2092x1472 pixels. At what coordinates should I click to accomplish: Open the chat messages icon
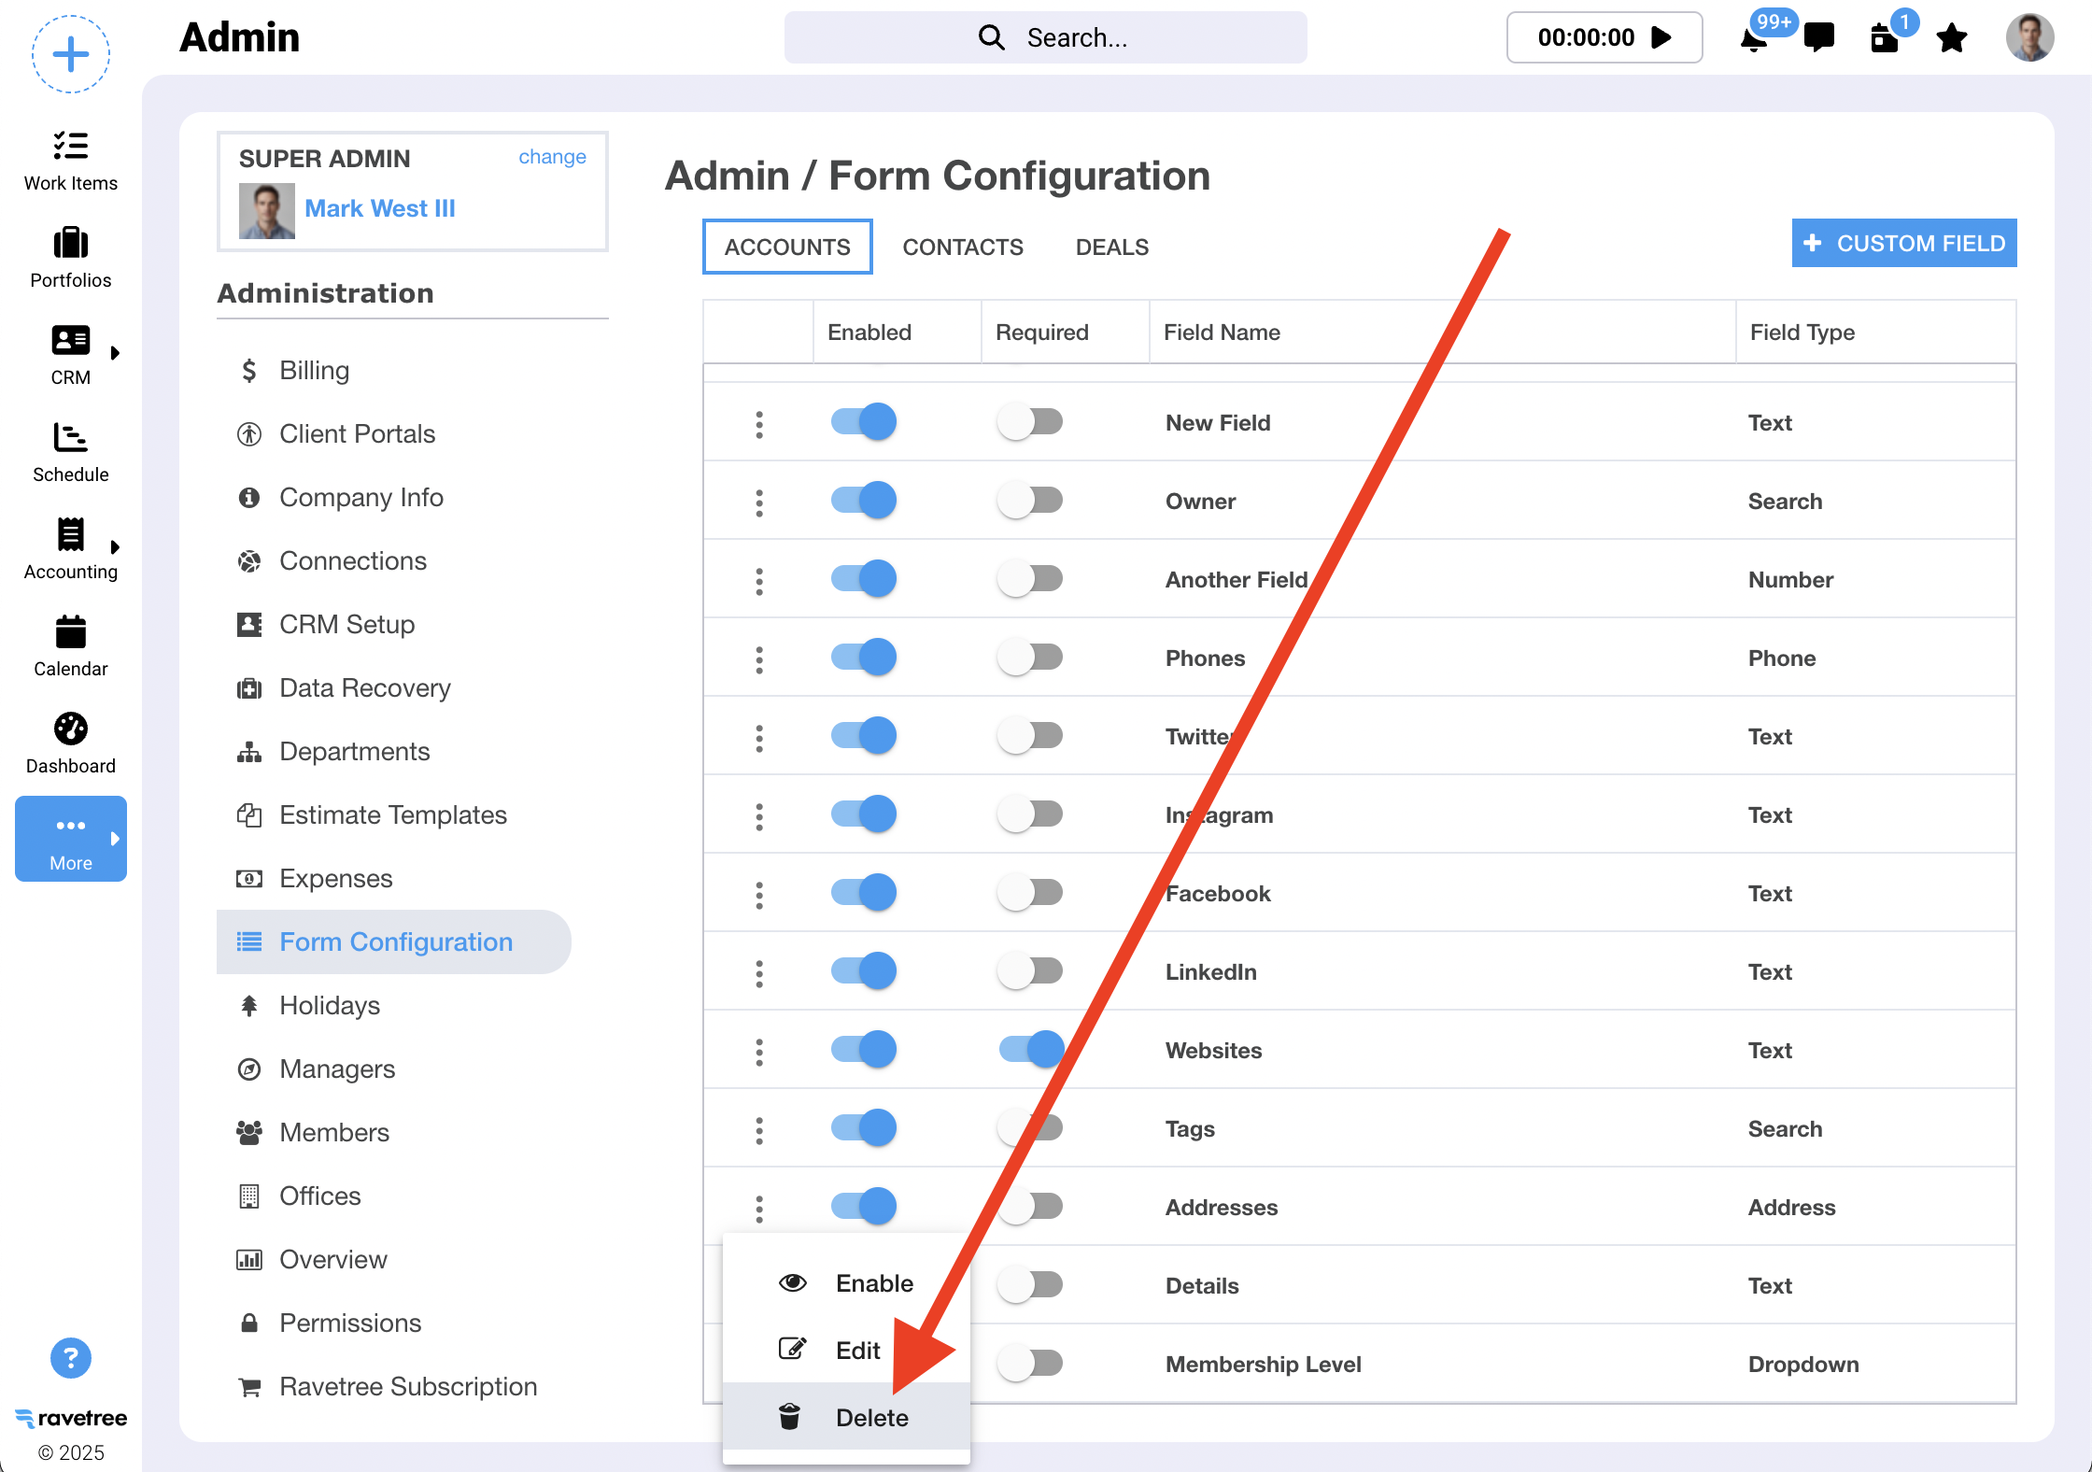(1818, 37)
